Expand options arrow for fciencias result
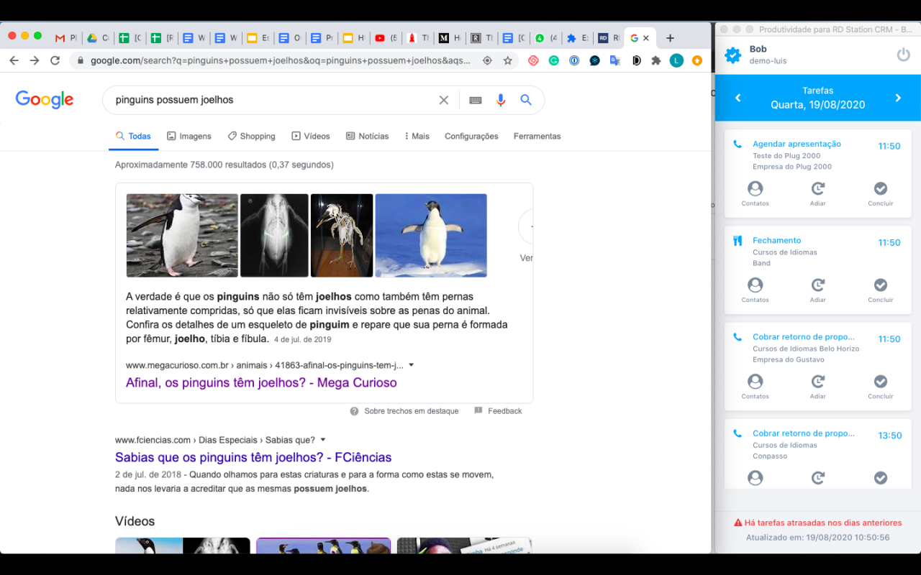 click(x=323, y=440)
